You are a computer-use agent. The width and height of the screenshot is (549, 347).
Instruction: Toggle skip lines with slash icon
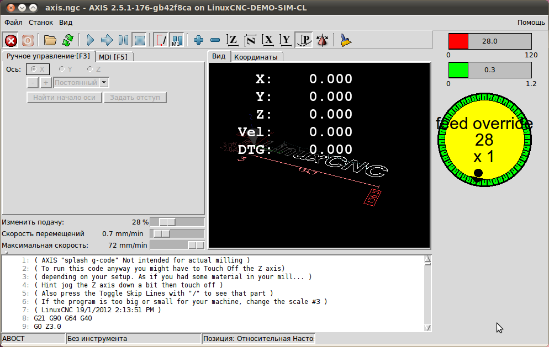coord(161,41)
